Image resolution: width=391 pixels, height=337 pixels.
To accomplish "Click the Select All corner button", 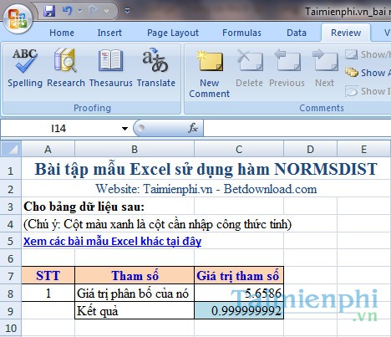I will click(x=11, y=149).
